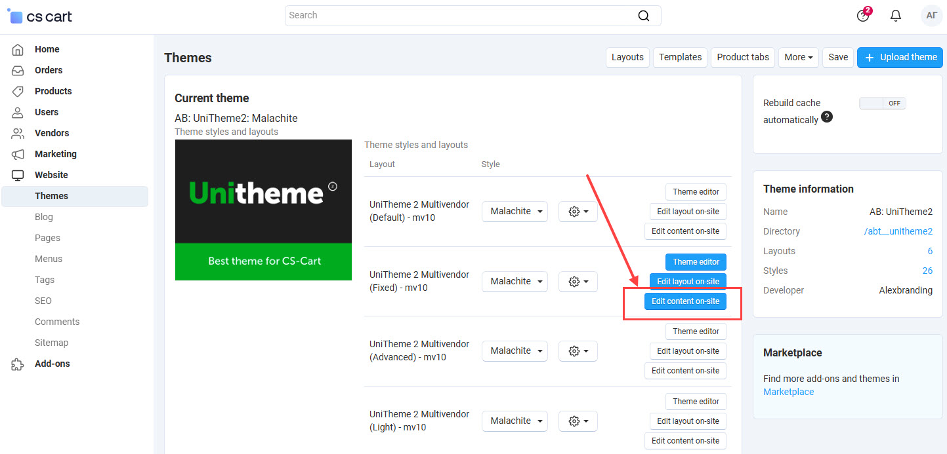Viewport: 947px width, 454px height.
Task: Open gear menu for Fixed layout
Action: point(578,282)
